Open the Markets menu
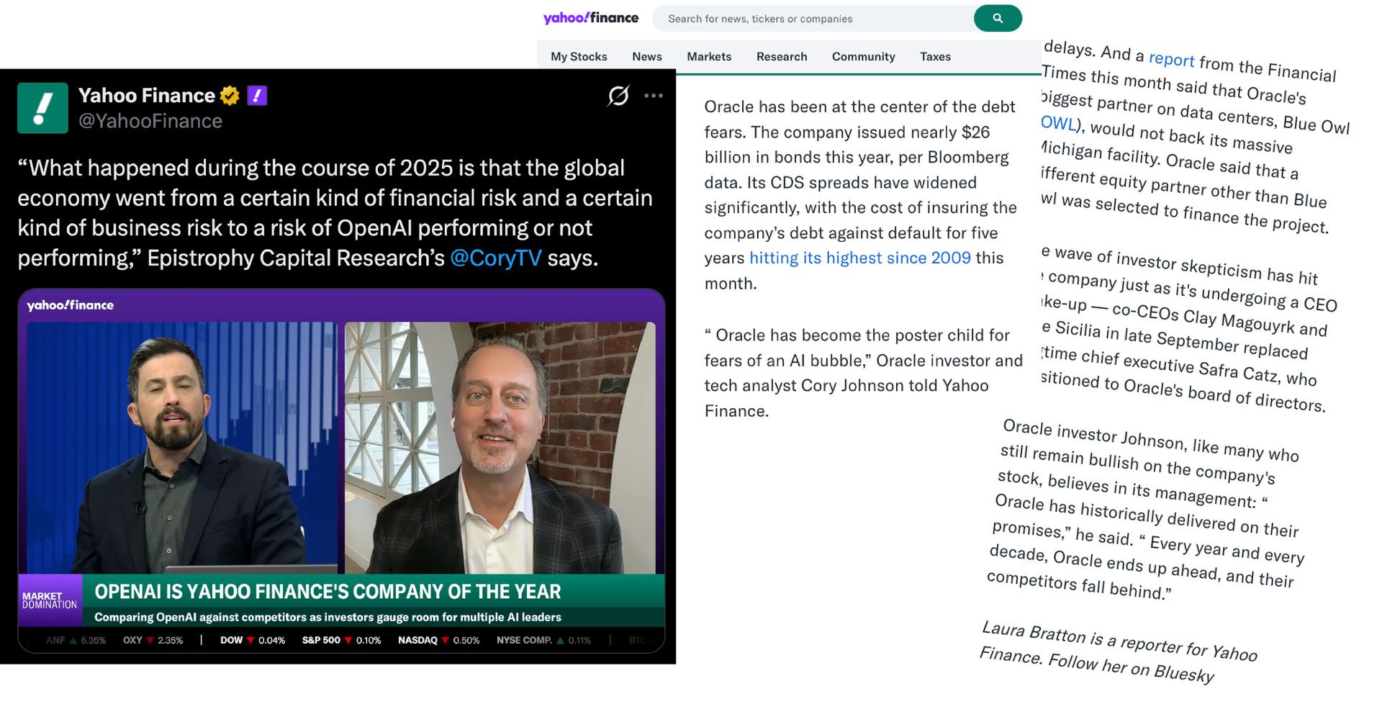This screenshot has height=704, width=1382. pyautogui.click(x=709, y=57)
